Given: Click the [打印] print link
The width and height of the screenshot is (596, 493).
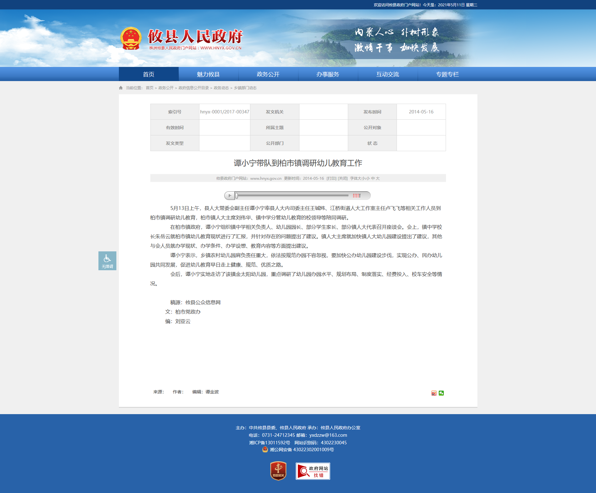Looking at the screenshot, I should (331, 178).
